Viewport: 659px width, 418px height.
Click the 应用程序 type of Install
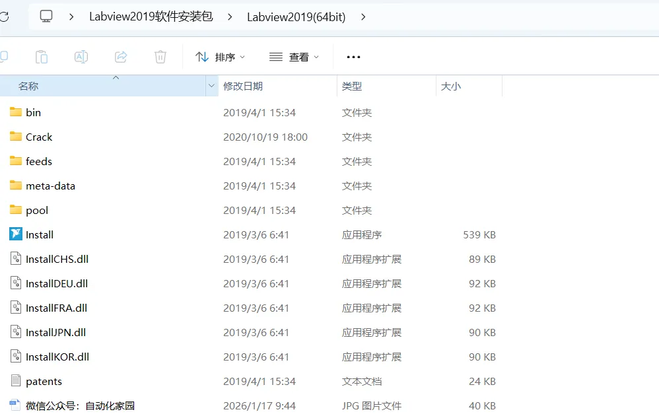click(362, 235)
